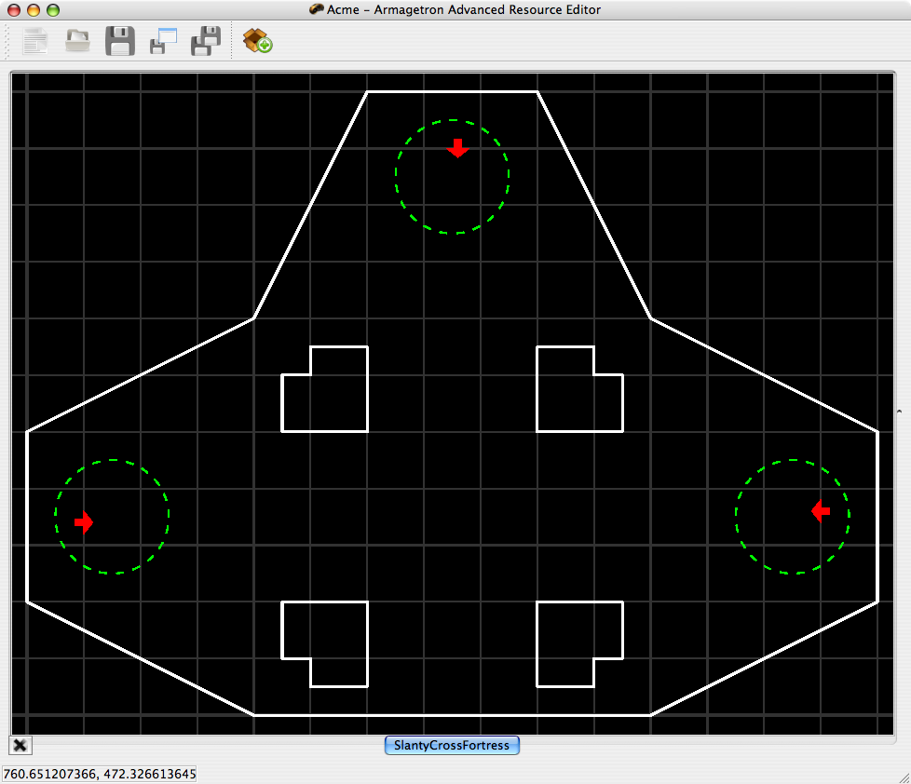Click the red left-pointing spawn arrow
Image resolution: width=911 pixels, height=784 pixels.
(x=821, y=510)
